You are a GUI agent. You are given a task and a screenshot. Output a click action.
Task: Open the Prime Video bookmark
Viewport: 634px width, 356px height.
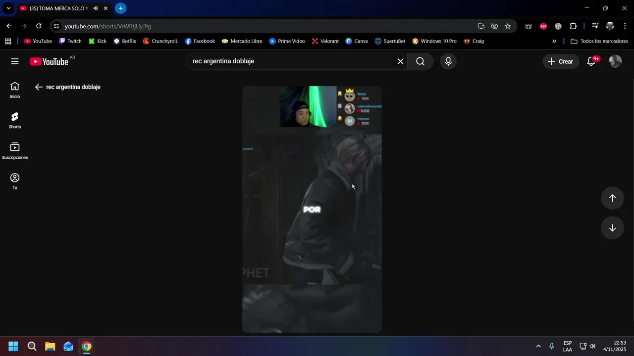click(287, 42)
